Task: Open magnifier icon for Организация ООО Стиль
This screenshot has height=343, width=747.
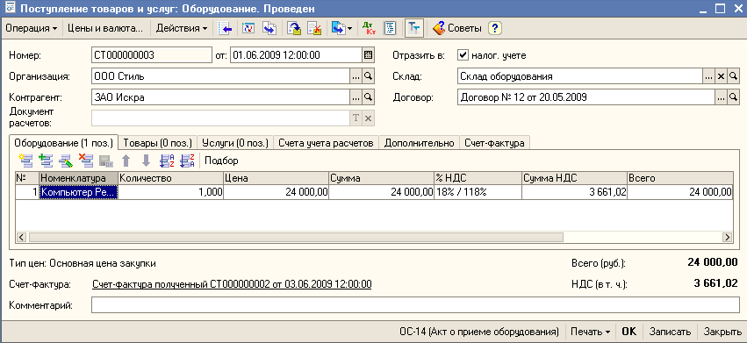Action: click(368, 76)
